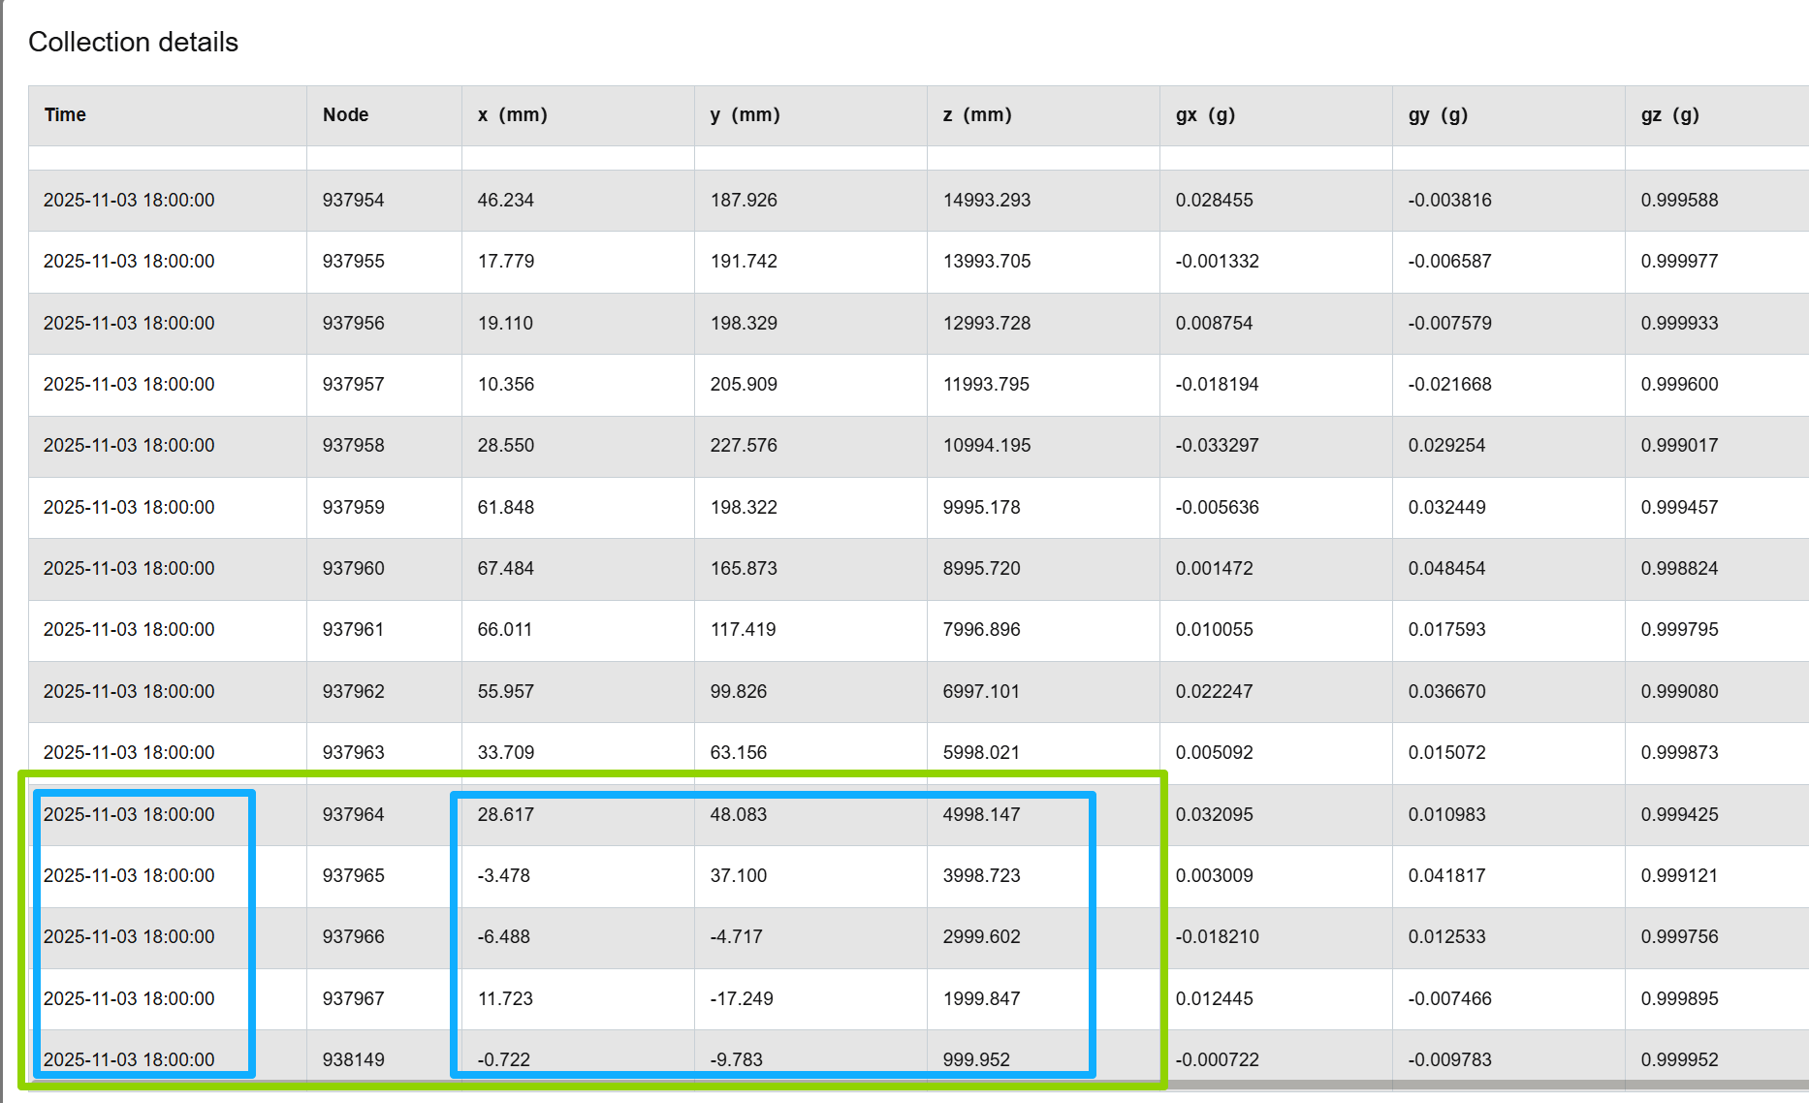The height and width of the screenshot is (1103, 1809).
Task: Select node 937960 row
Action: click(919, 569)
